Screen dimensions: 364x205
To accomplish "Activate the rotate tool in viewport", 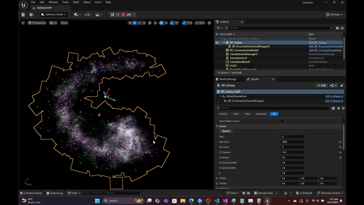I will [139, 23].
